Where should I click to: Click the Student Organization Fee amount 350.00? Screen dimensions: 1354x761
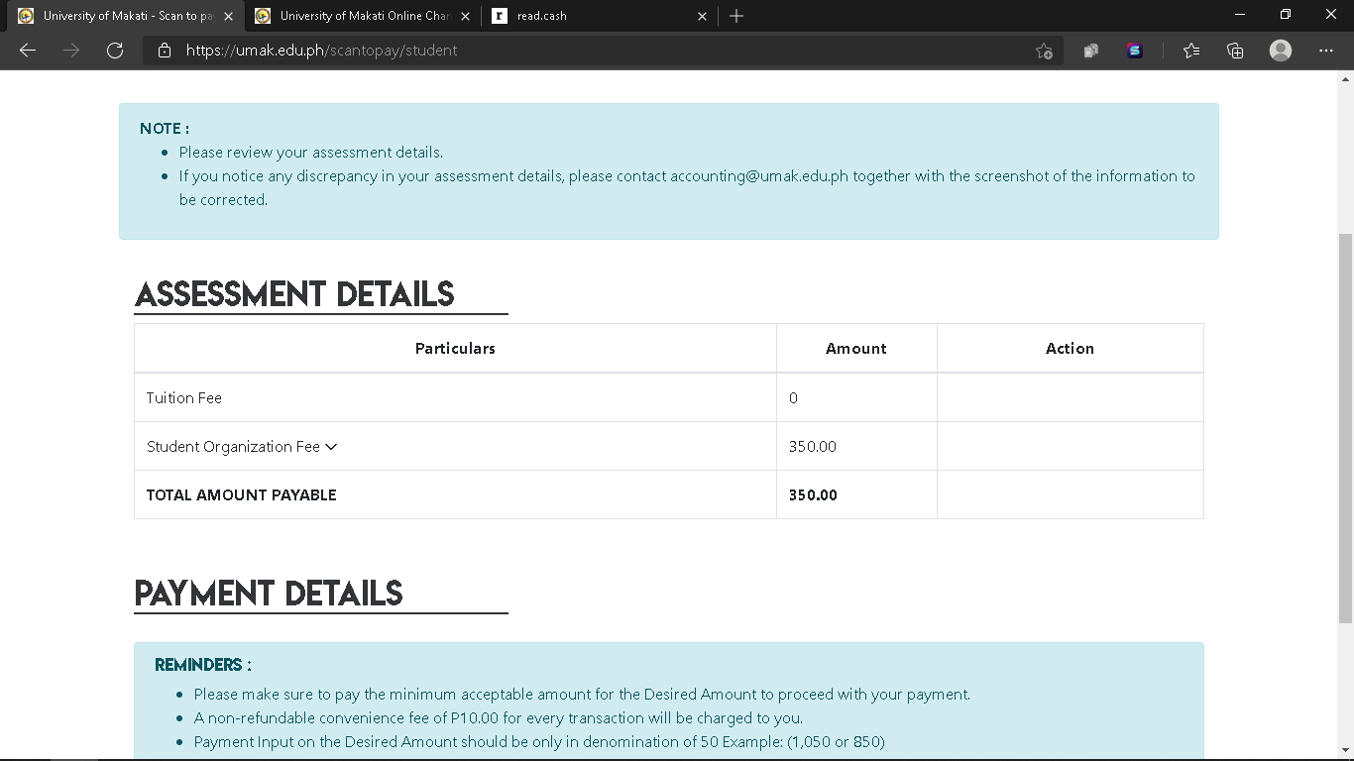tap(813, 447)
